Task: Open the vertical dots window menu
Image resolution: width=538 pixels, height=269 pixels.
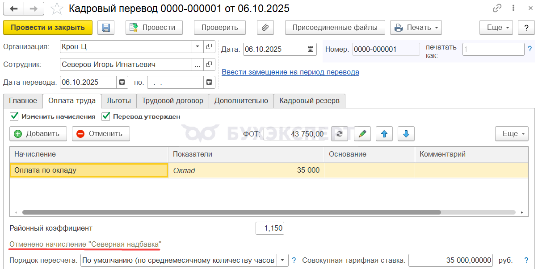Action: click(513, 8)
